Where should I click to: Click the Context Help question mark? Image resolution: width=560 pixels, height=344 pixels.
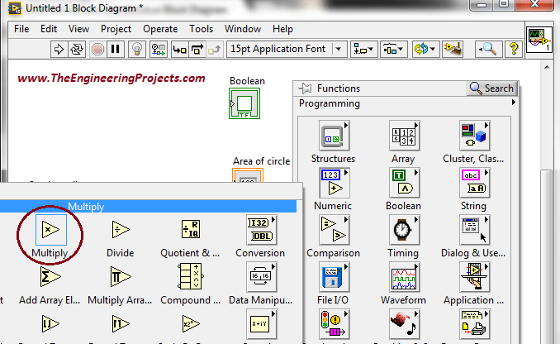[x=514, y=49]
